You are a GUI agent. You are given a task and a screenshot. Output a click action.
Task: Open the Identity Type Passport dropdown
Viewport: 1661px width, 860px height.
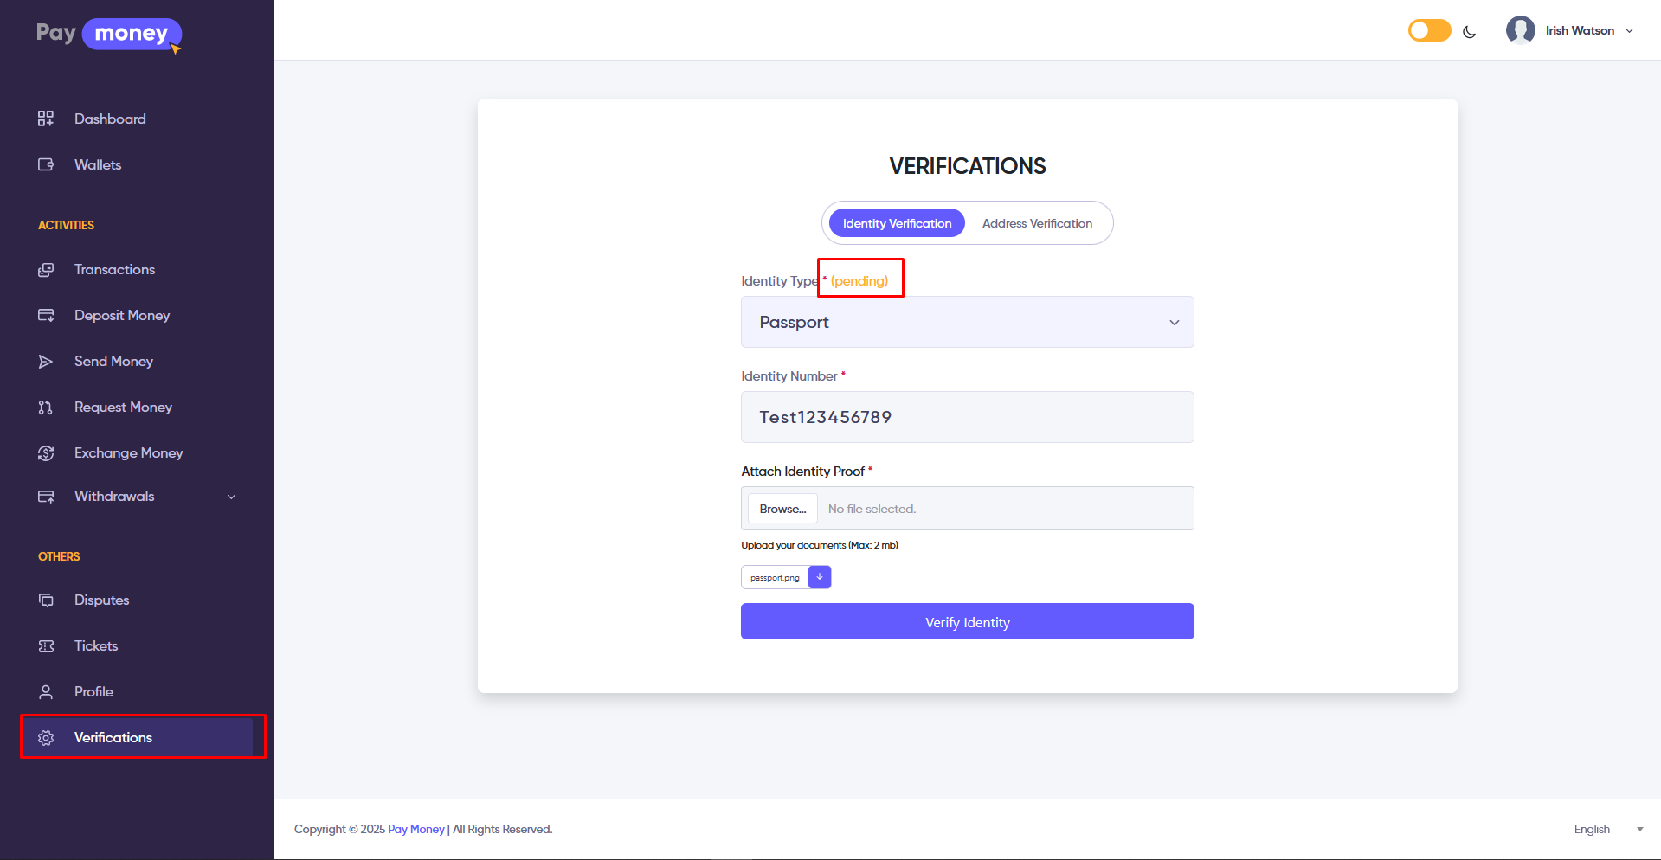(x=967, y=322)
